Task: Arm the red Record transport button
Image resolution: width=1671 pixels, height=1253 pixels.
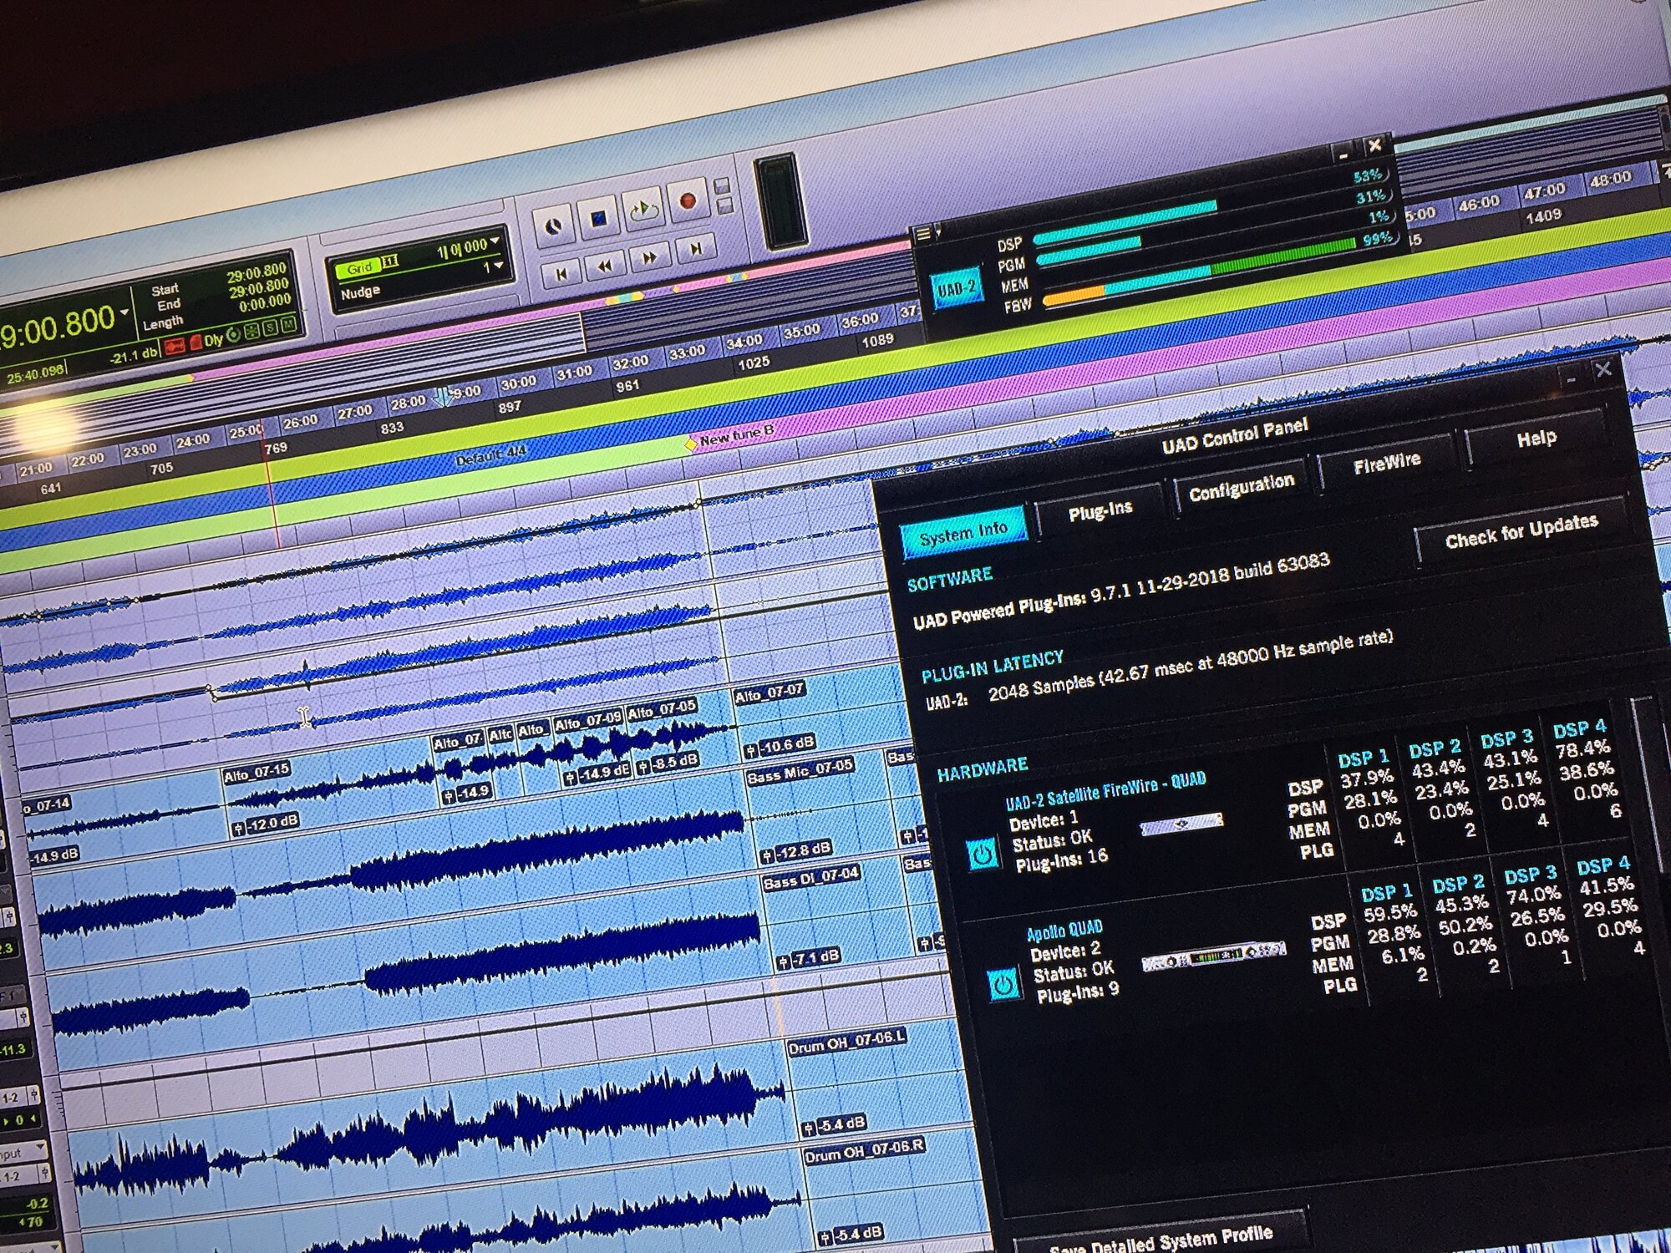Action: click(688, 200)
